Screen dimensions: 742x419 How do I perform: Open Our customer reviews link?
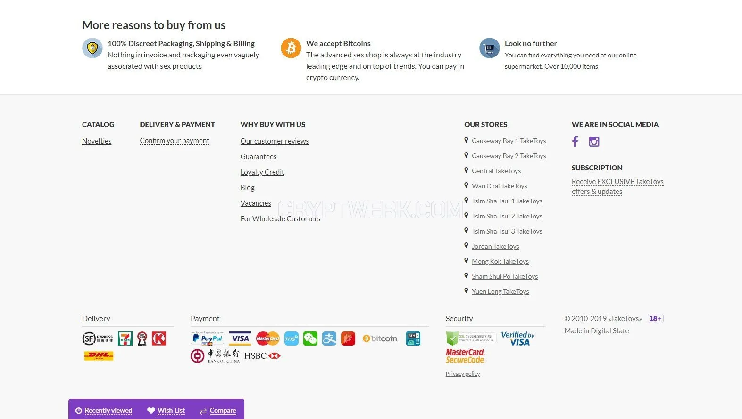tap(275, 141)
